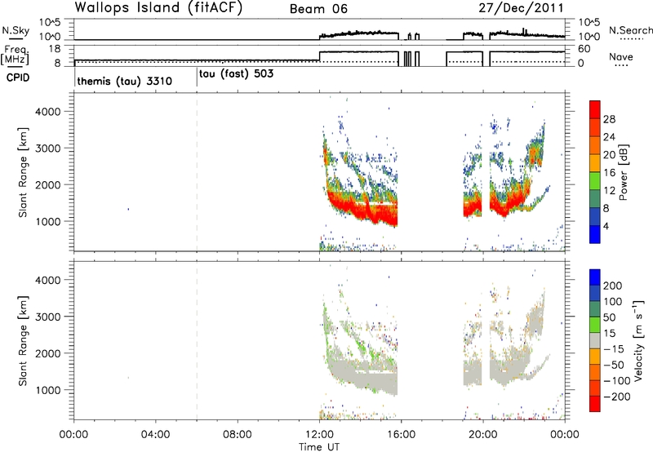Click the 'tau (fast) 503' CPID text
Image resolution: width=653 pixels, height=452 pixels.
click(236, 74)
